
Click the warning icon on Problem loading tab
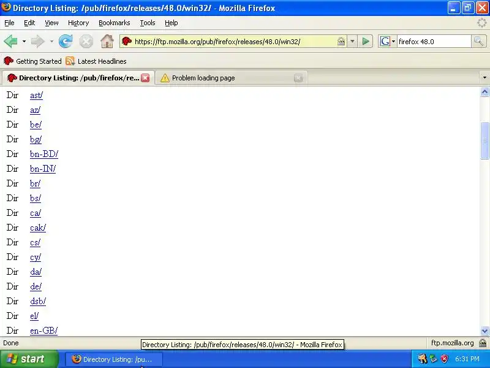pos(165,78)
